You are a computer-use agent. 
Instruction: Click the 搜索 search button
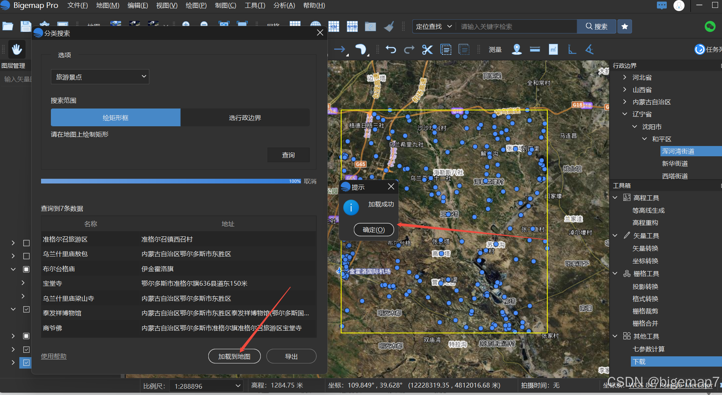pos(597,26)
